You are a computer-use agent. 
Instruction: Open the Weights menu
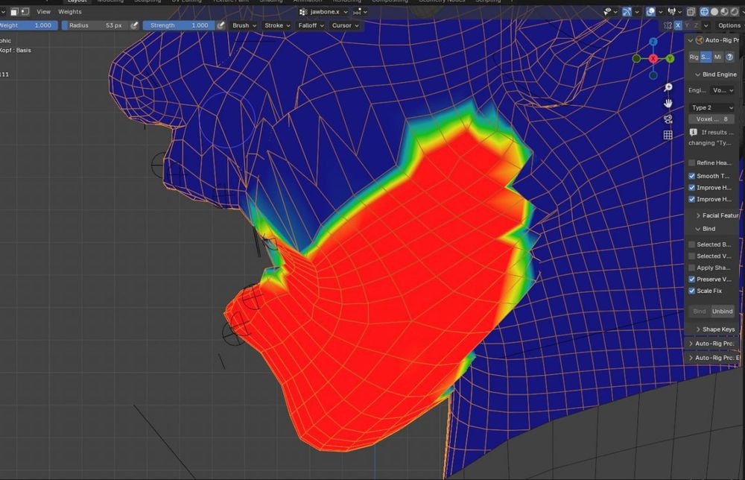tap(70, 12)
